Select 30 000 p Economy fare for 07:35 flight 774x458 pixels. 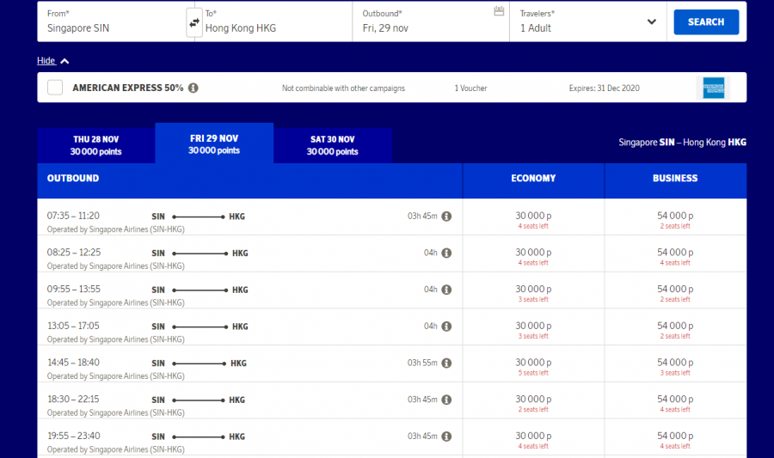click(x=532, y=217)
